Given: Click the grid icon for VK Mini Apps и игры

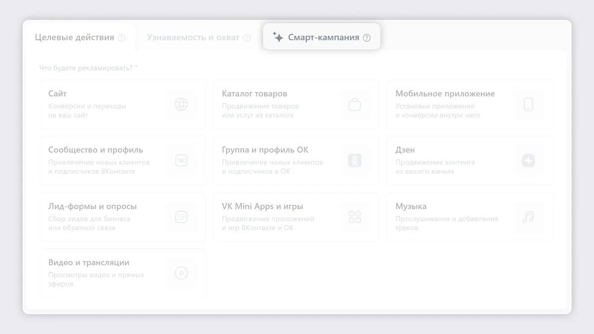Looking at the screenshot, I should click(x=354, y=217).
